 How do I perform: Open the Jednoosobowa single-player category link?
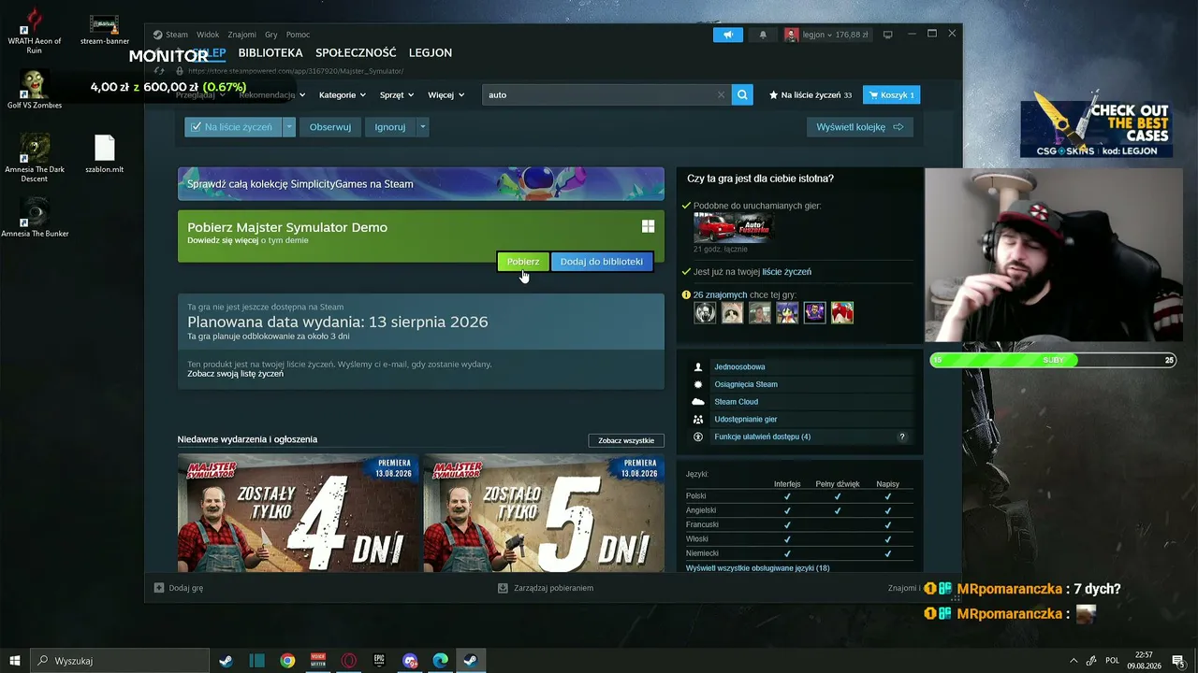[x=739, y=367]
